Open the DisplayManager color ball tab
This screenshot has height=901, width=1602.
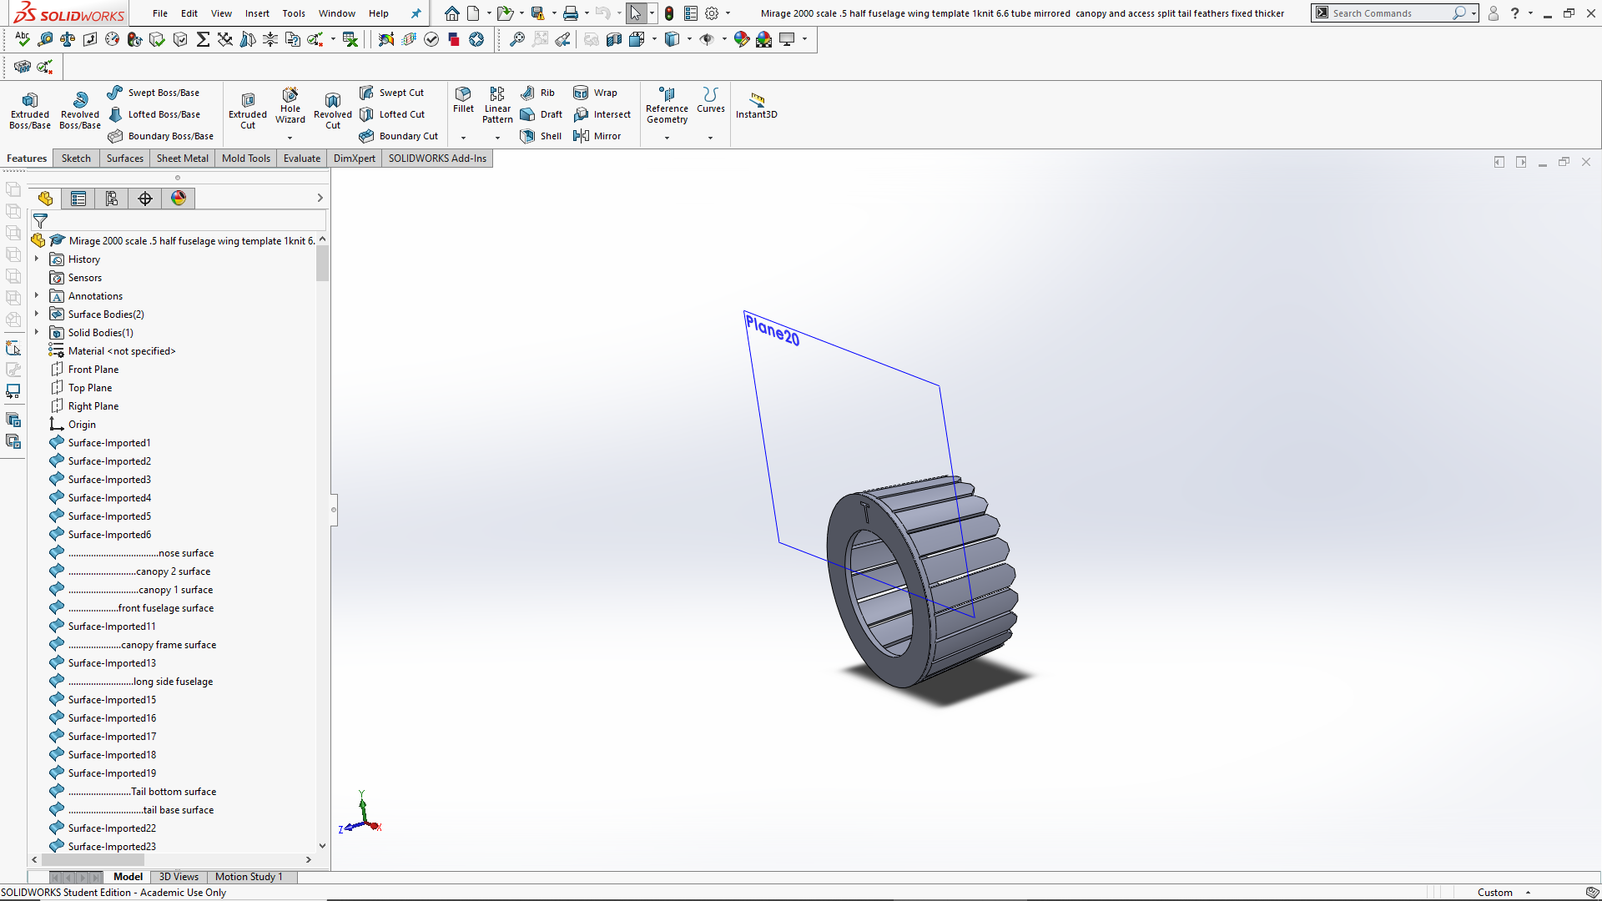(179, 198)
